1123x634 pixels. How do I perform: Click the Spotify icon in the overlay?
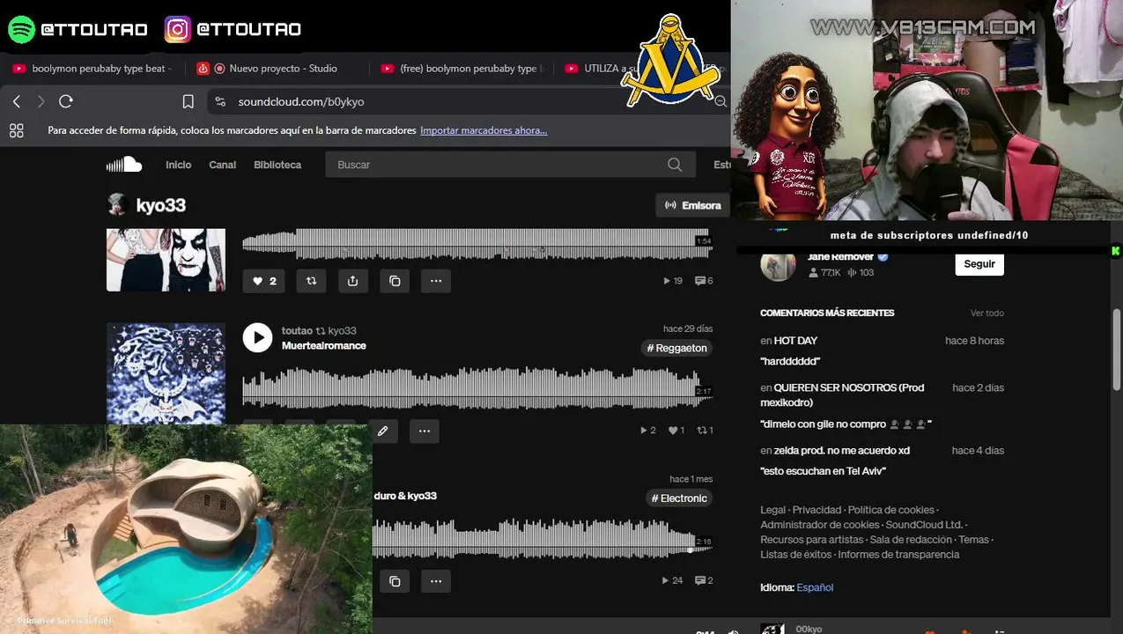(x=21, y=29)
